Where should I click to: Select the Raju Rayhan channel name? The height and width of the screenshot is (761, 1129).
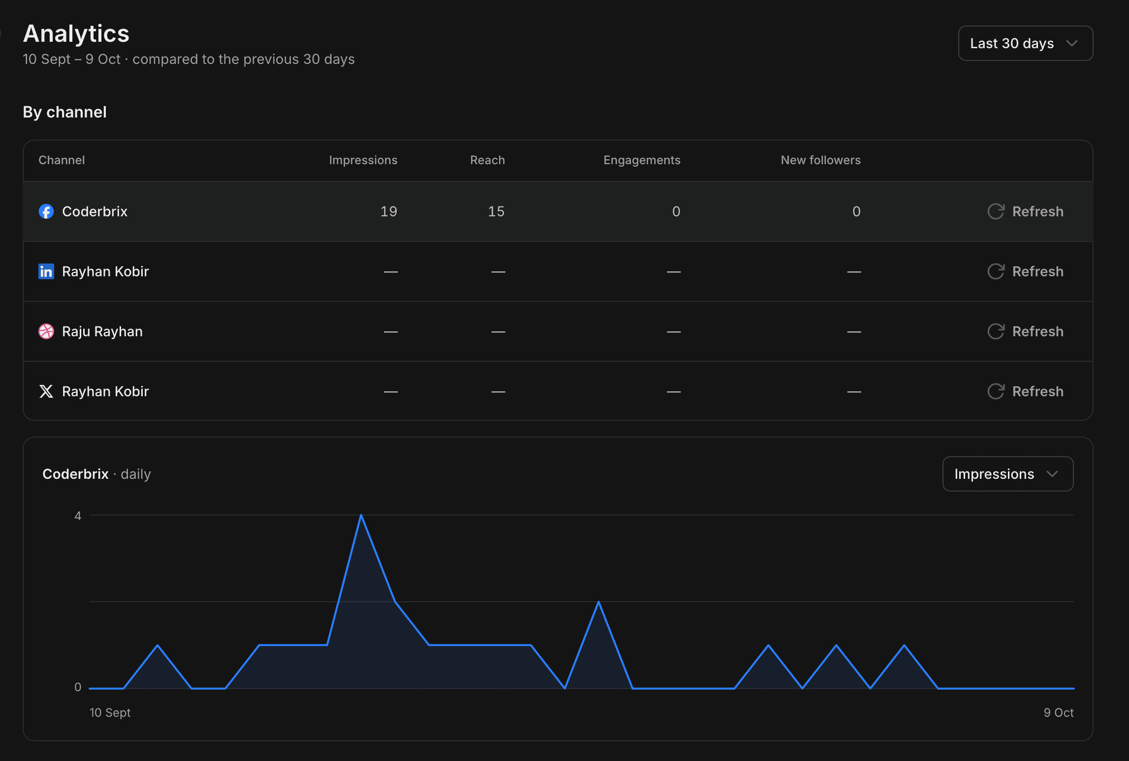[x=102, y=331]
